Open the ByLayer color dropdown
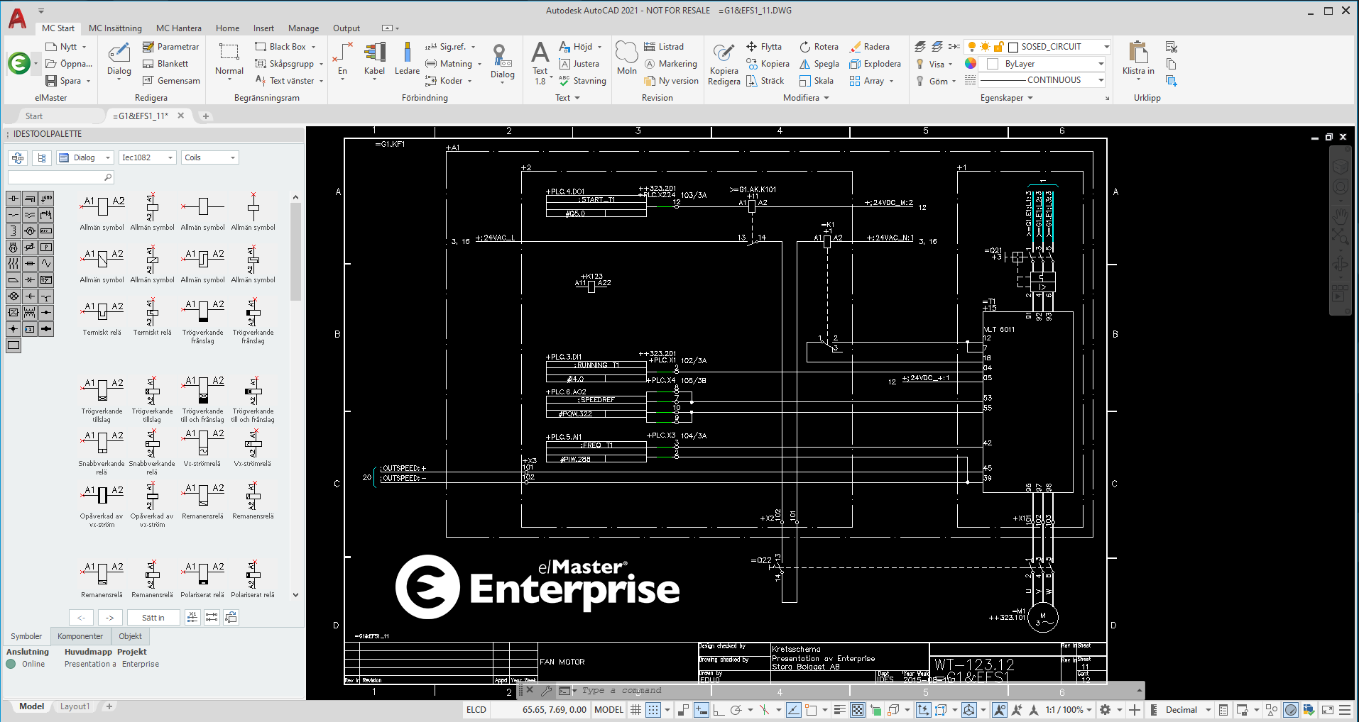The width and height of the screenshot is (1359, 722). [1101, 64]
